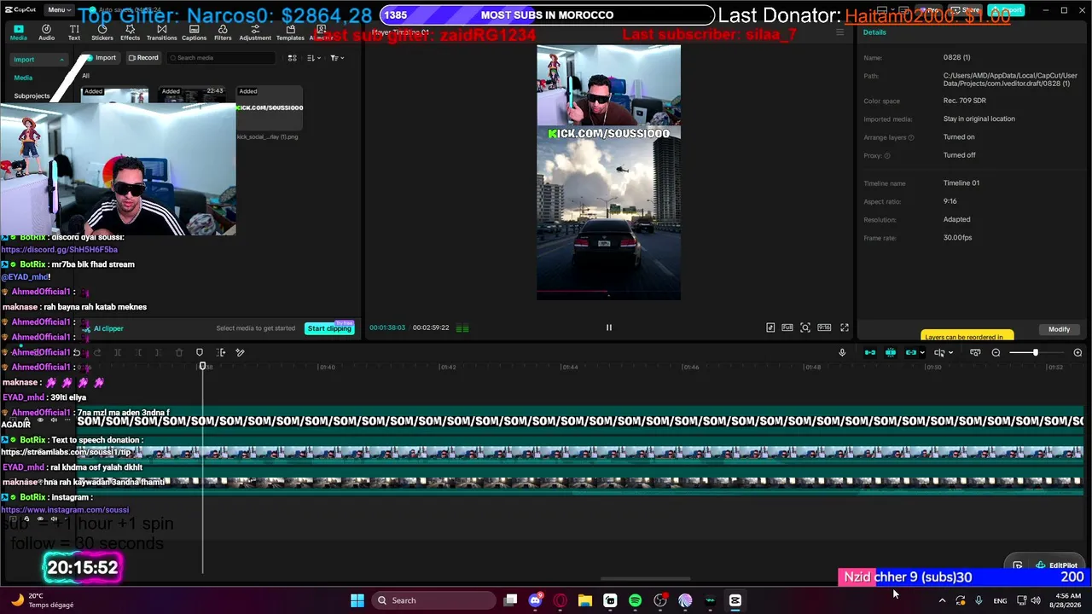The image size is (1092, 614).
Task: Select Media in the left sidebar
Action: coord(23,78)
